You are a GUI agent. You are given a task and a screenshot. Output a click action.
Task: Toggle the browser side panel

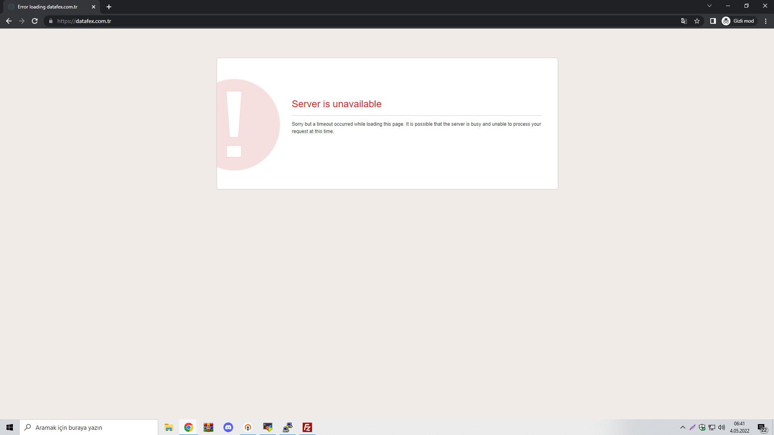[x=713, y=21]
